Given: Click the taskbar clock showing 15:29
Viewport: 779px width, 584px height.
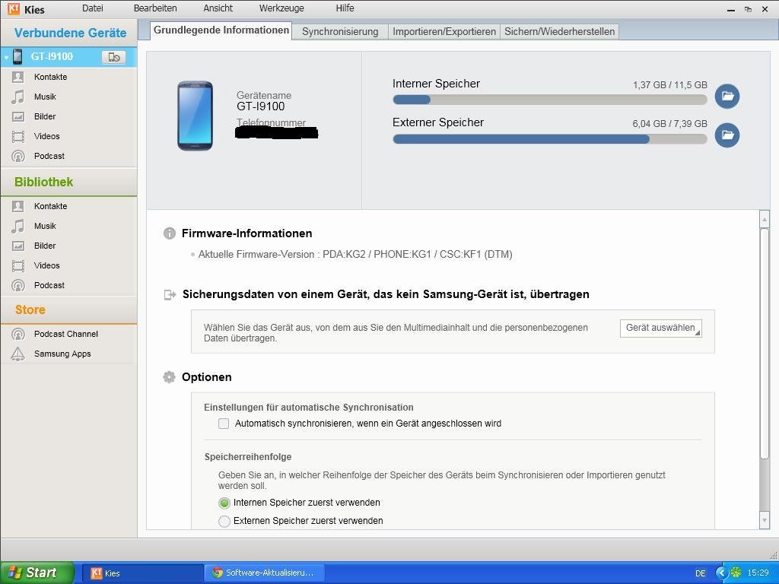Looking at the screenshot, I should tap(758, 573).
